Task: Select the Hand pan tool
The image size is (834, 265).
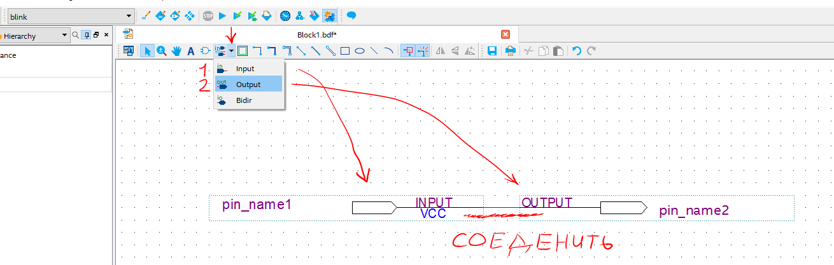Action: click(x=176, y=51)
